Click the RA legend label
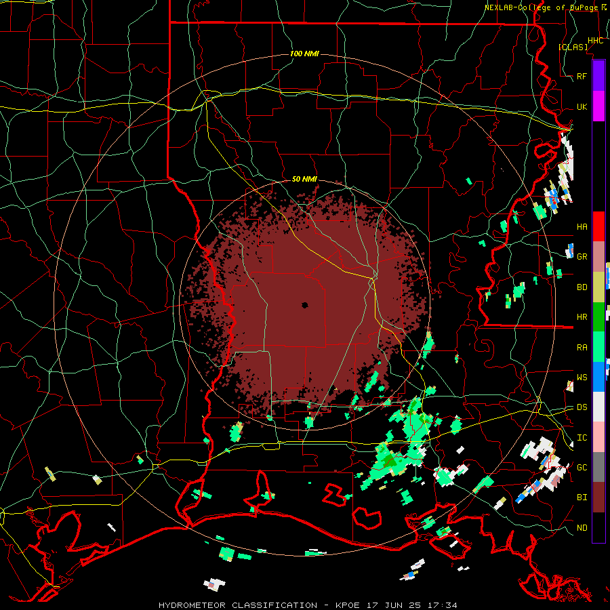The height and width of the screenshot is (610, 610). click(x=582, y=347)
